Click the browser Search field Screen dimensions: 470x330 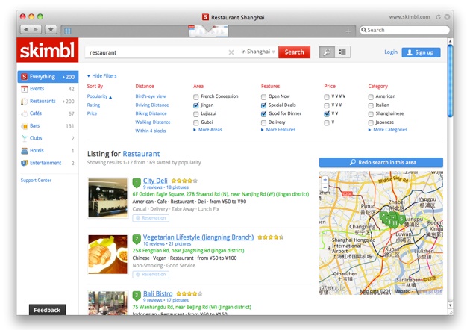tap(404, 30)
